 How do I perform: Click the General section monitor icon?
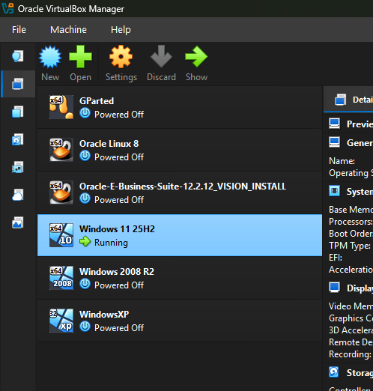(334, 142)
